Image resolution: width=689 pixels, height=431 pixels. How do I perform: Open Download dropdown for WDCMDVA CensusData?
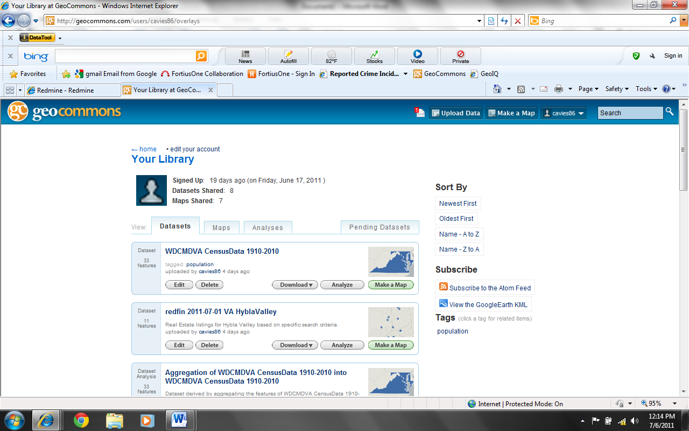(296, 285)
